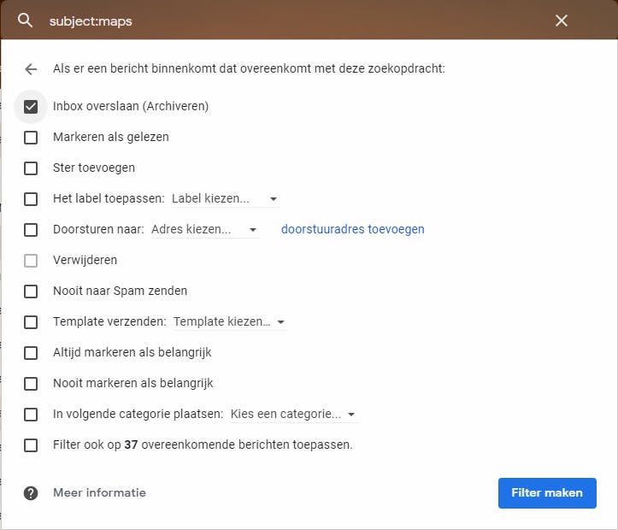Uncheck Inbox overslaan (Archiveren)
The image size is (618, 530).
pyautogui.click(x=32, y=107)
